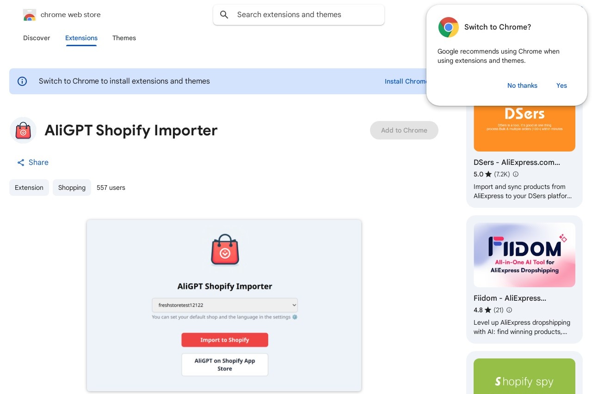
Task: Click the DSers - AliExpress.com title
Action: (x=517, y=163)
